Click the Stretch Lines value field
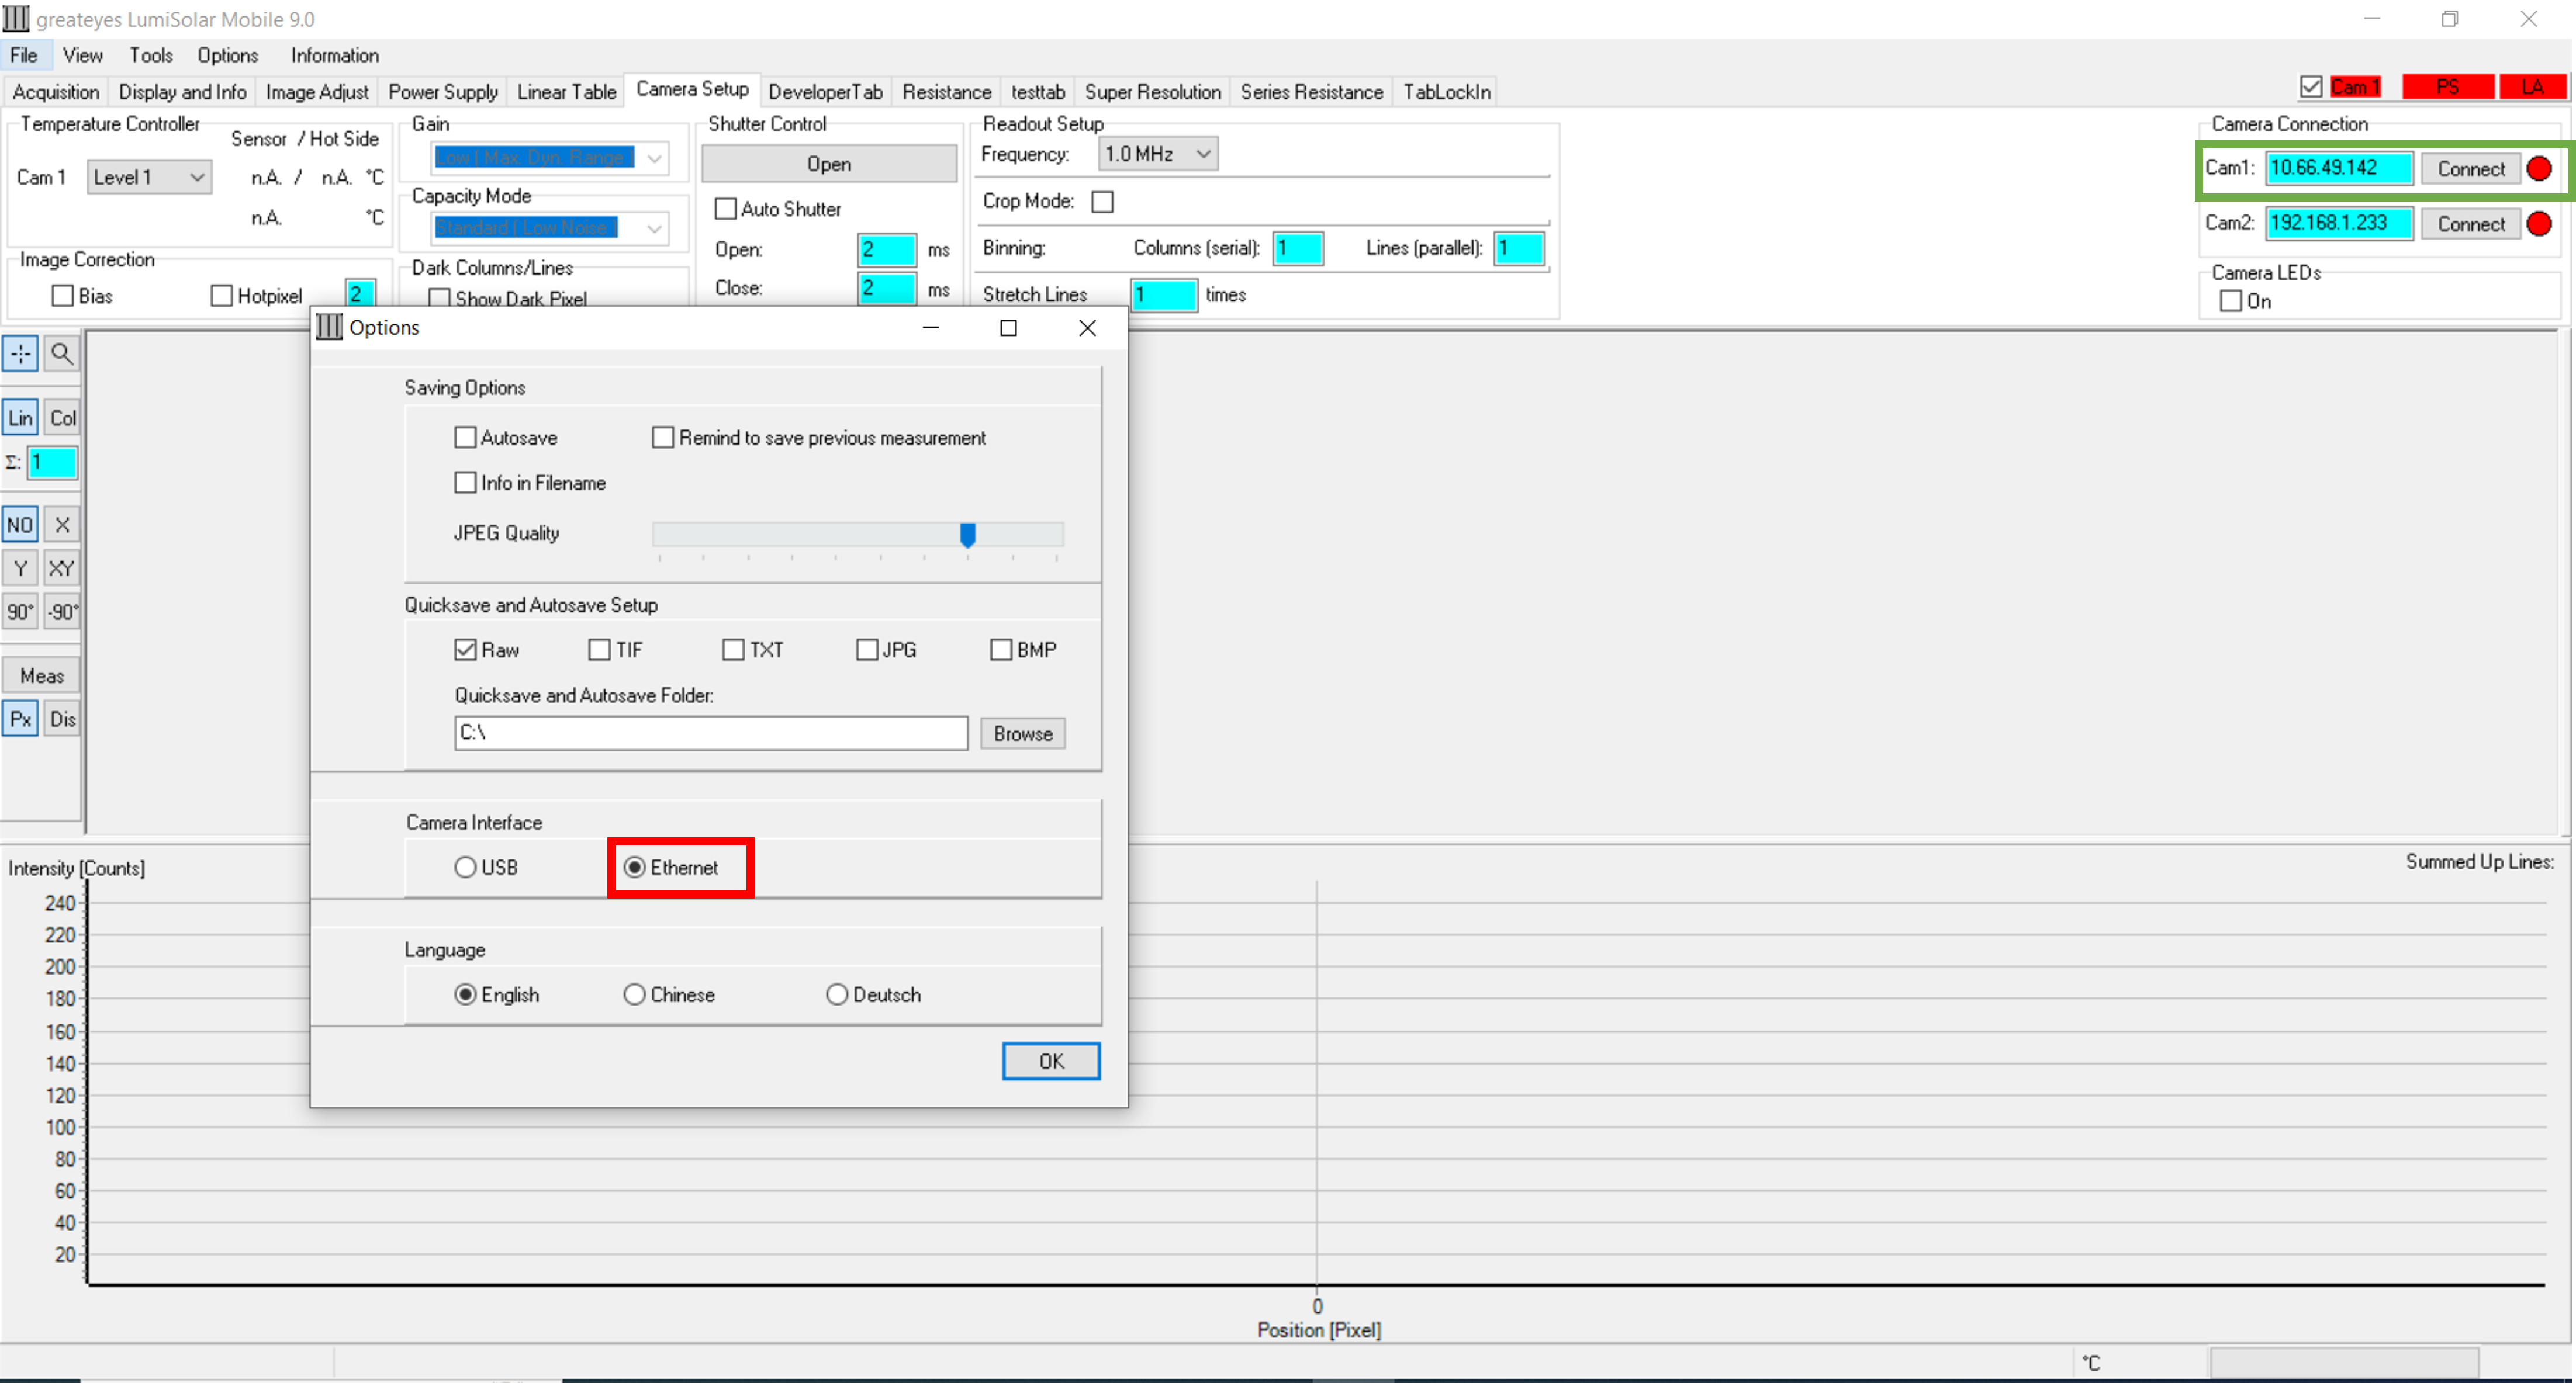The width and height of the screenshot is (2576, 1383). [1164, 295]
